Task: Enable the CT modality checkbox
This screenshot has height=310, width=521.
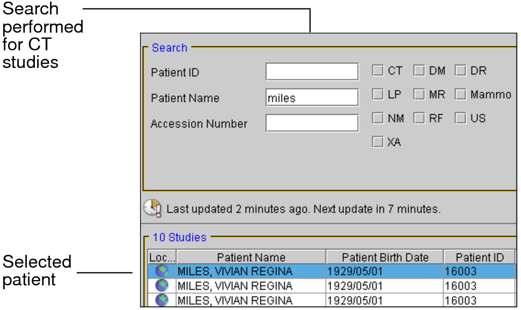Action: click(x=378, y=71)
